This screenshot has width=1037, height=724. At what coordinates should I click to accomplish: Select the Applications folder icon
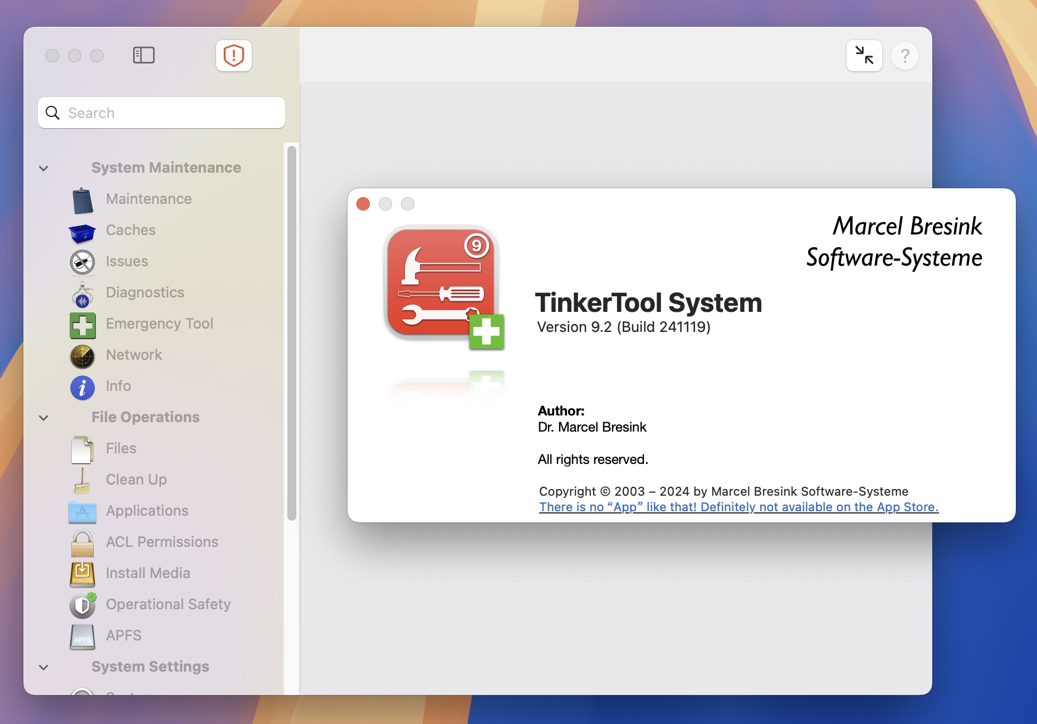[82, 512]
